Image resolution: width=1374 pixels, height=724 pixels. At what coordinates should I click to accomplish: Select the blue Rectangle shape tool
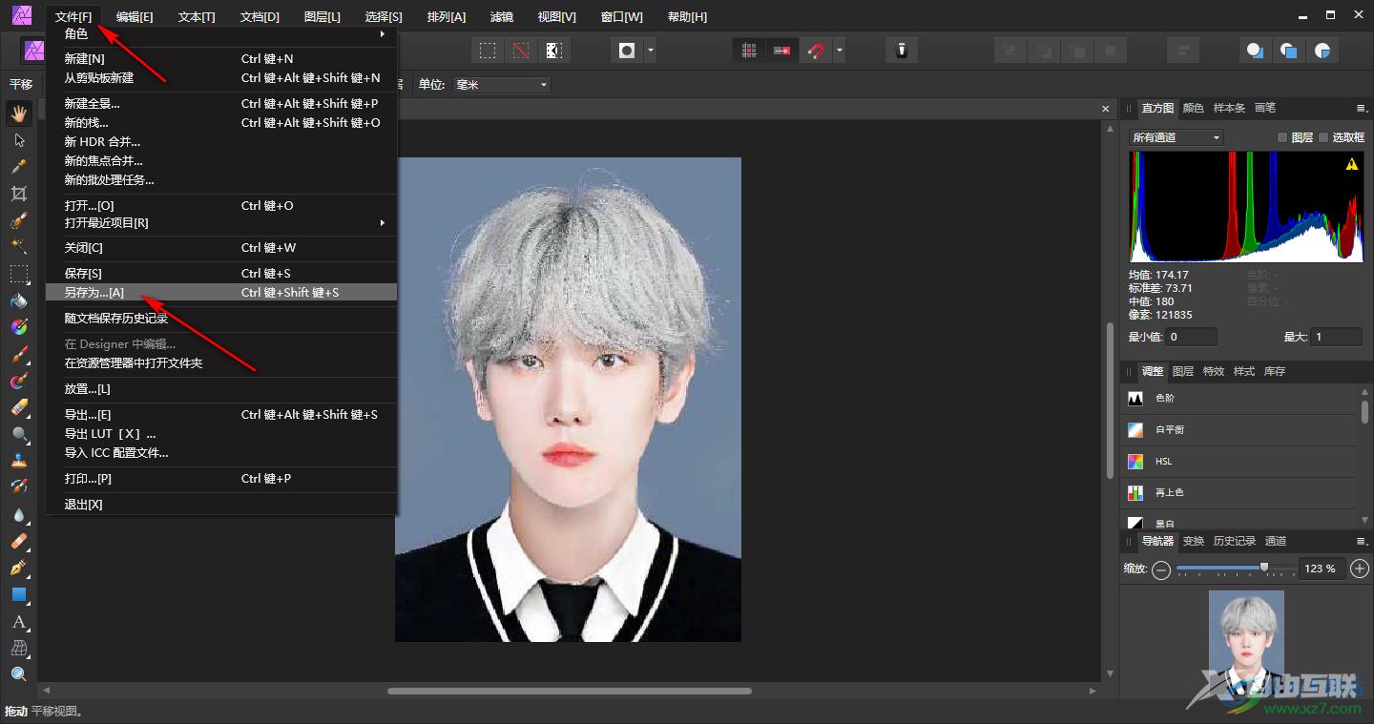pyautogui.click(x=19, y=594)
